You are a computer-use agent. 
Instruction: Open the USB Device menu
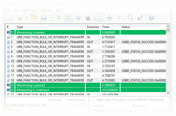click(31, 10)
